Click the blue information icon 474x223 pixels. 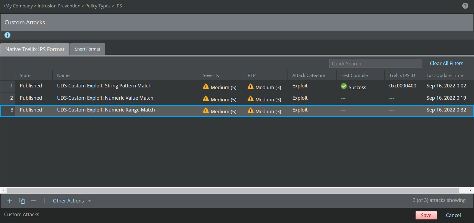coord(7,35)
